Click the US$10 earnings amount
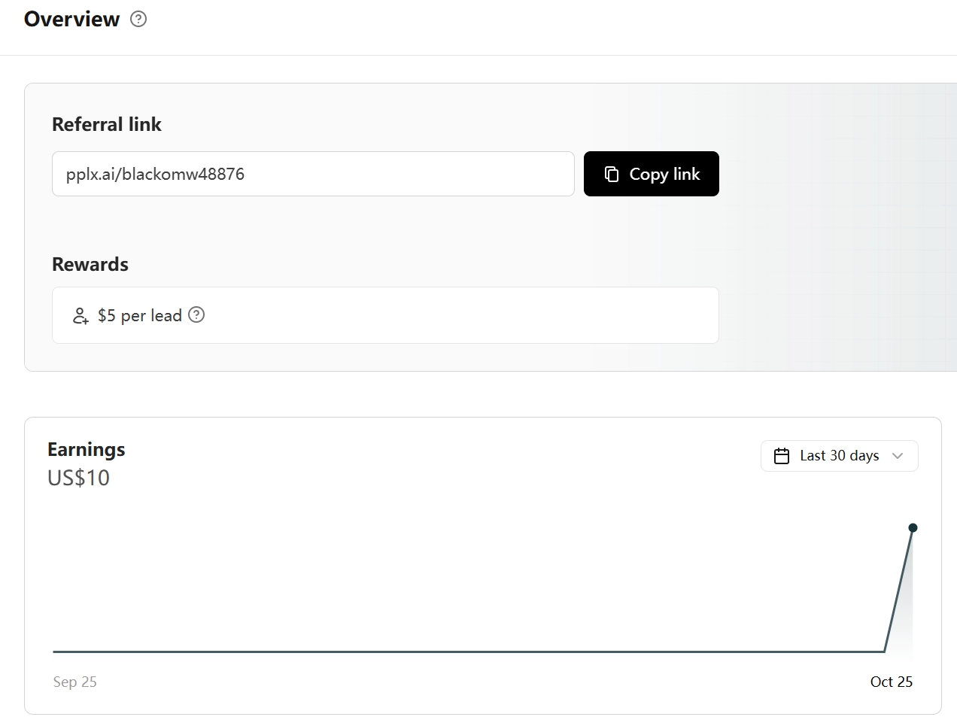 [78, 478]
